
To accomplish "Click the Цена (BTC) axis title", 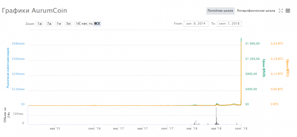I will (287, 68).
